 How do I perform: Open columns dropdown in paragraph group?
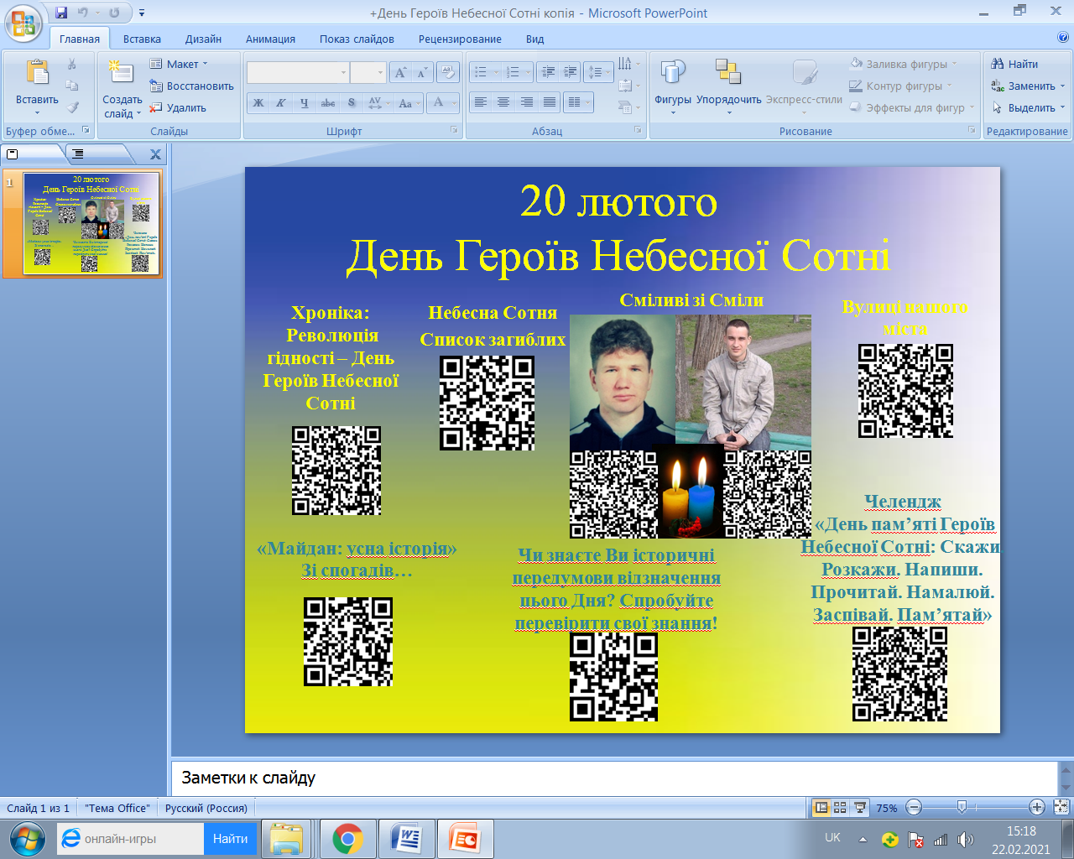[579, 102]
